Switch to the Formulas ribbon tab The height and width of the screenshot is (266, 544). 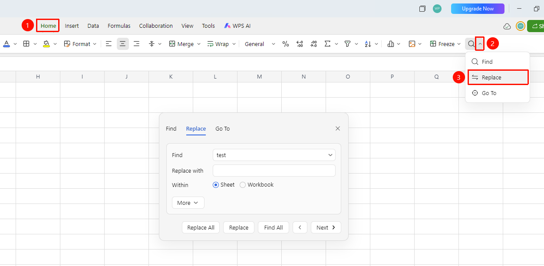119,26
